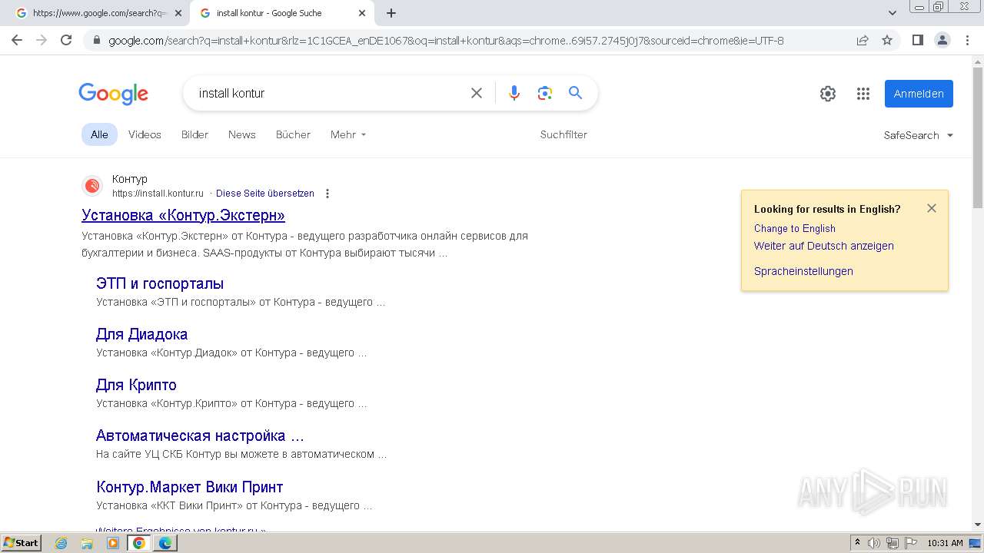Reload the current page
The image size is (984, 553).
66,40
